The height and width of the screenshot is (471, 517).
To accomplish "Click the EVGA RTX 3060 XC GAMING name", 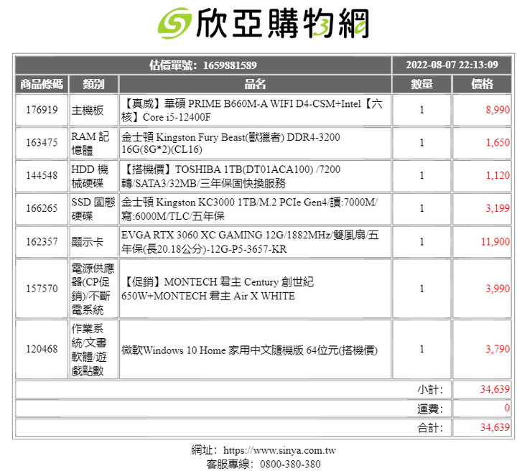I will tap(250, 242).
